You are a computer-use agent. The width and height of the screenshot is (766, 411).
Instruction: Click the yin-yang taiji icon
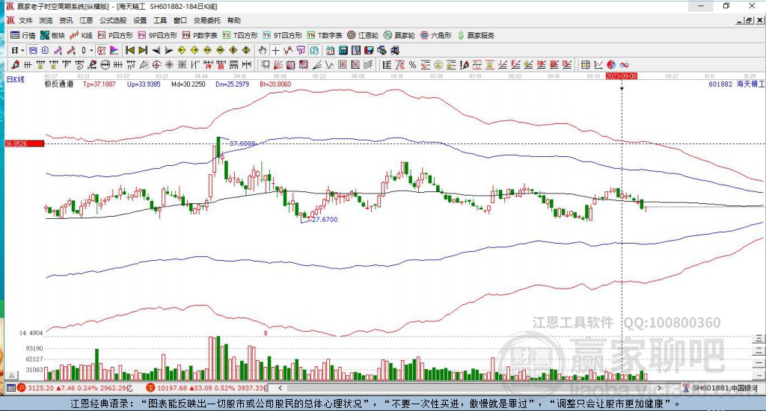(611, 64)
